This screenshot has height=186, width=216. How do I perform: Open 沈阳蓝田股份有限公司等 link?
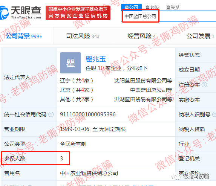coord(143,81)
